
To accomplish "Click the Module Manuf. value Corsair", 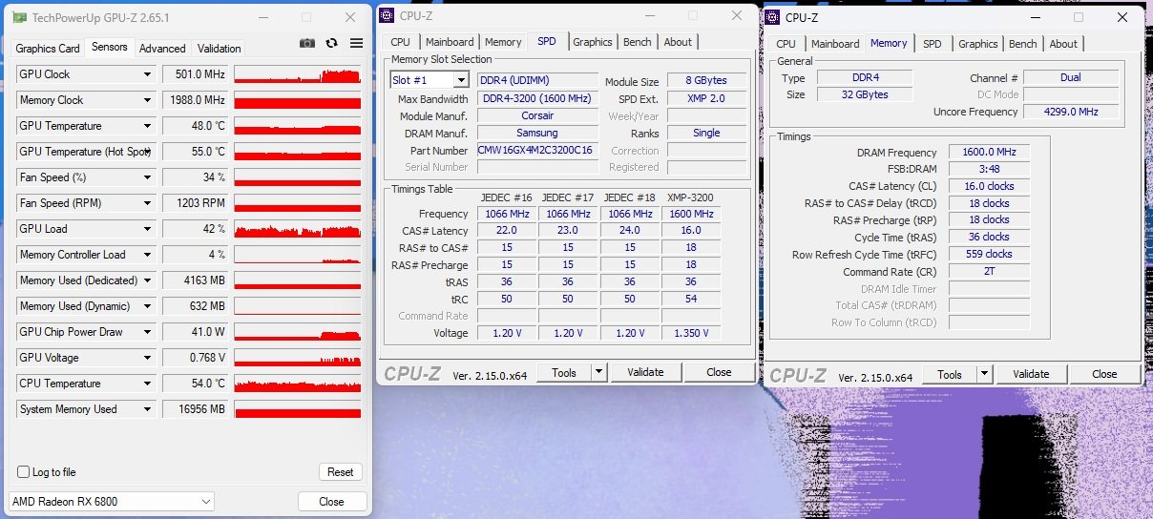I will (x=537, y=115).
